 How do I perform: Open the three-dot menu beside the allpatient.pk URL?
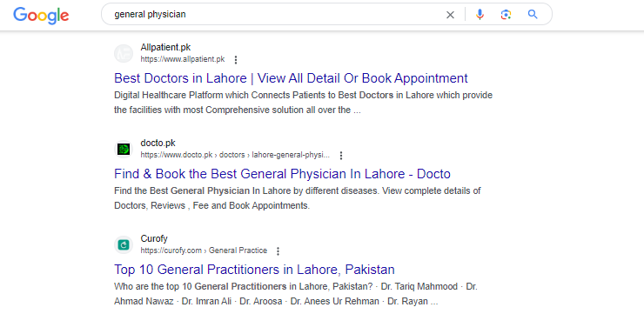[x=236, y=60]
